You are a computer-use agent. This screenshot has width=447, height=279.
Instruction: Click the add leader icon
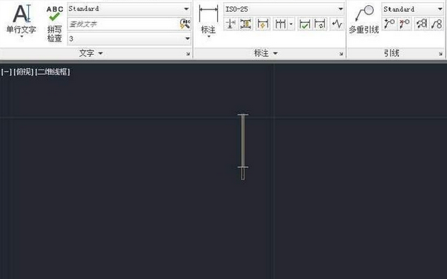point(389,24)
